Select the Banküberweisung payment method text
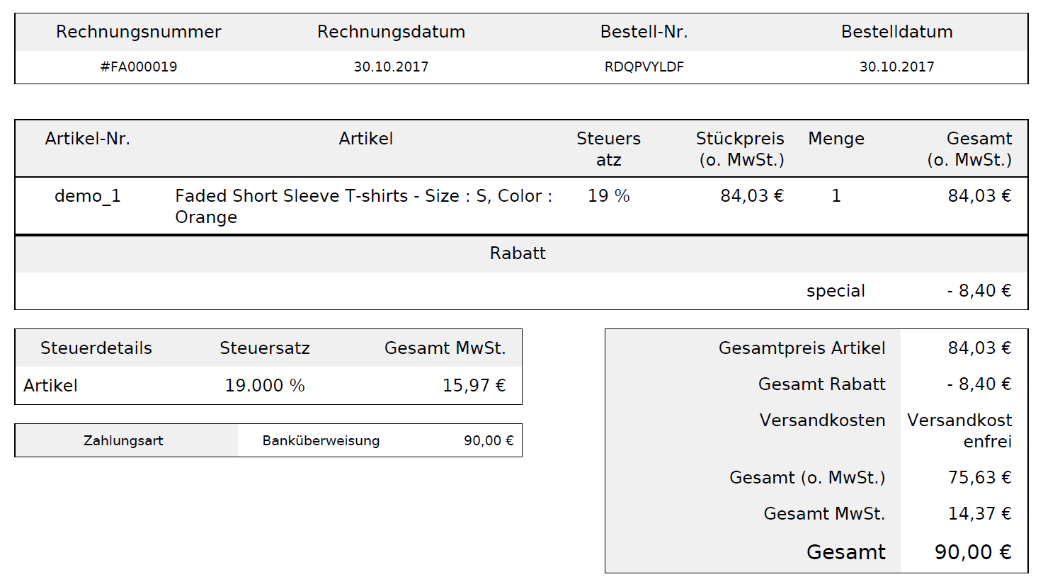1043x584 pixels. point(321,441)
